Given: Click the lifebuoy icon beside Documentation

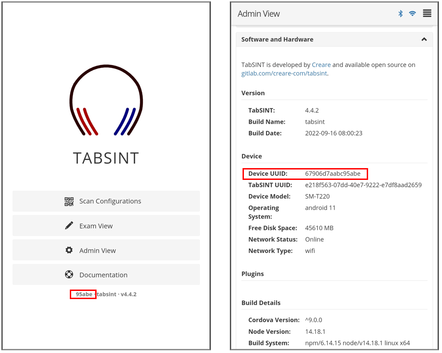Looking at the screenshot, I should pos(69,275).
